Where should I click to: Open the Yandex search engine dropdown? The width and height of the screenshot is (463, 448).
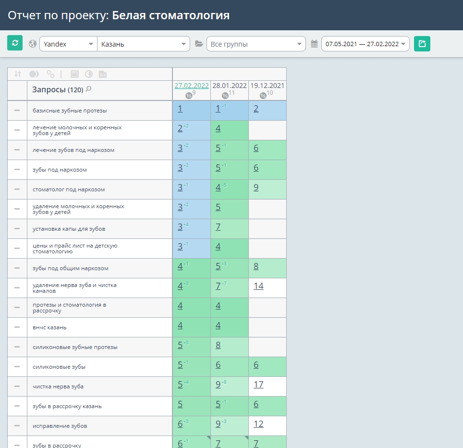(68, 44)
